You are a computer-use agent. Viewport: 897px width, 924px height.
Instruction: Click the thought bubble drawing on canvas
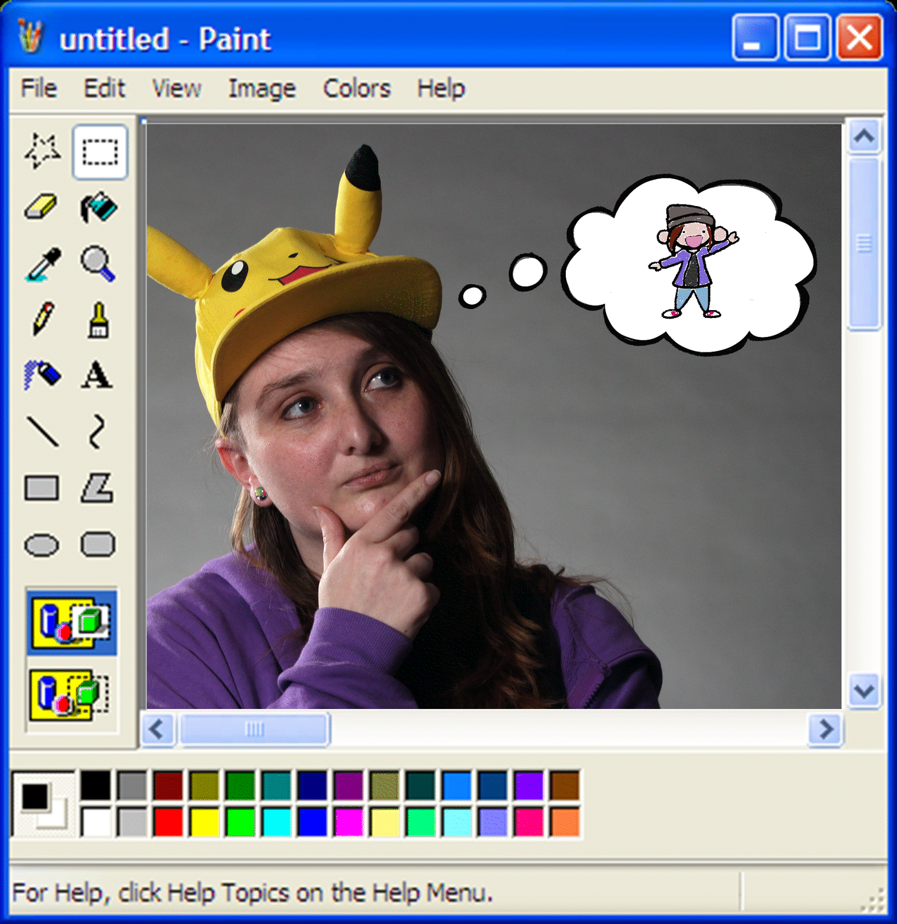[x=689, y=266]
